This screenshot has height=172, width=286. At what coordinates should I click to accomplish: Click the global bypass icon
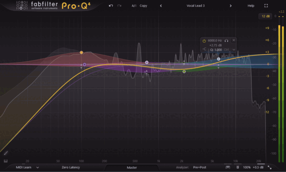pos(238,167)
